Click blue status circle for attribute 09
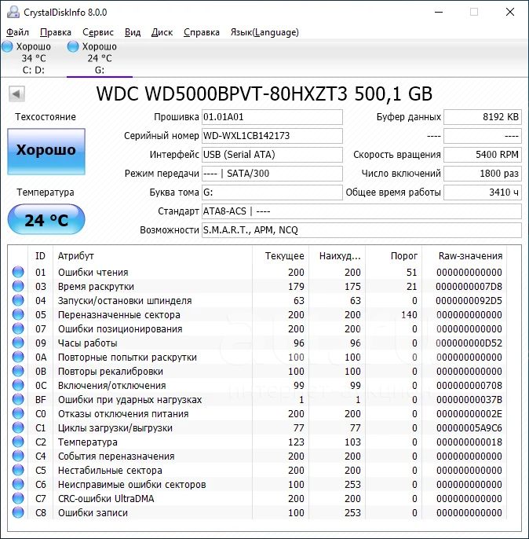 [18, 343]
